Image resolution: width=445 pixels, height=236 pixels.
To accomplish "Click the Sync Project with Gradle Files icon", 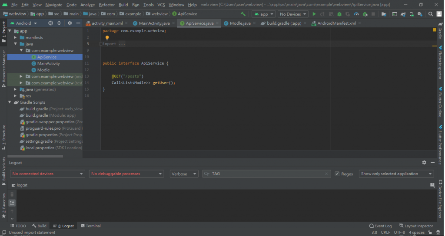I will [x=403, y=14].
